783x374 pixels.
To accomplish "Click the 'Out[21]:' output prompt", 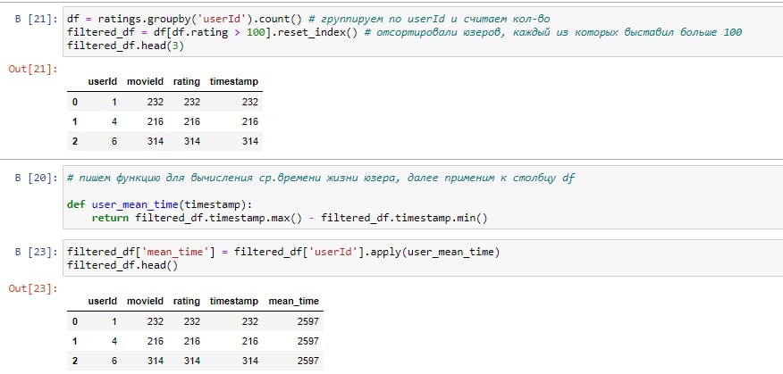I will click(x=33, y=69).
